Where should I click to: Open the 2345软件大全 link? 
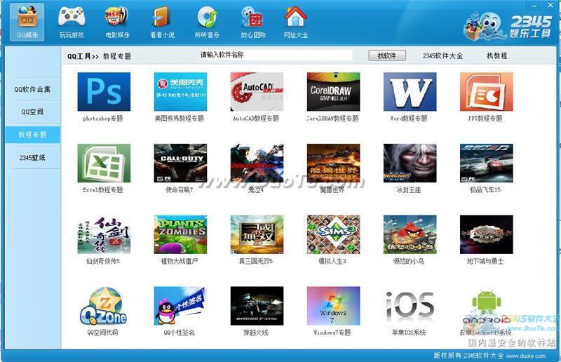click(x=442, y=56)
